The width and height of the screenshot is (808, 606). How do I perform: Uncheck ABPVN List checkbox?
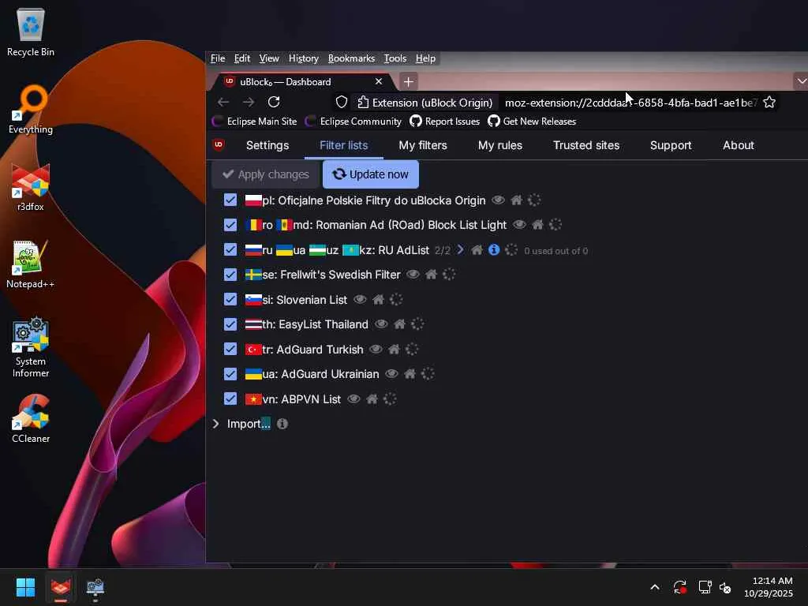(x=230, y=398)
